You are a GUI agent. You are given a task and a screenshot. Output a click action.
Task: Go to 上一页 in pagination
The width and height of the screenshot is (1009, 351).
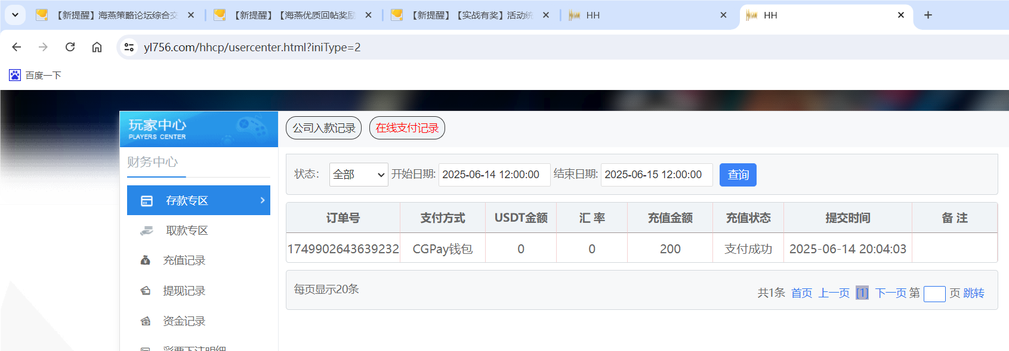click(x=834, y=293)
